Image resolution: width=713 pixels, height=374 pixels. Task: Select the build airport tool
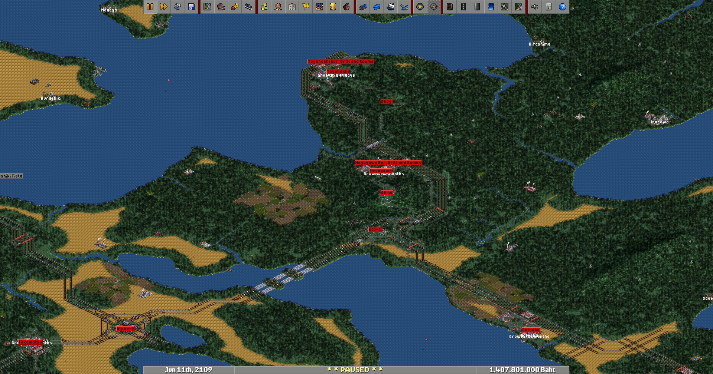(505, 7)
